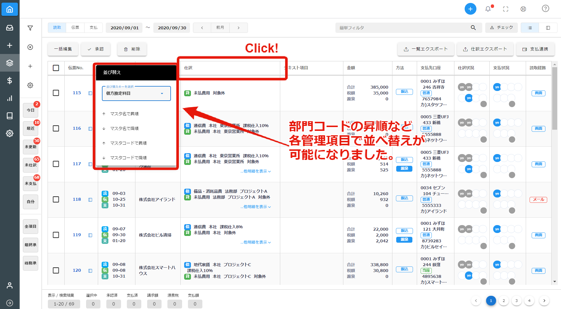Click the search magnifier icon
Image resolution: width=561 pixels, height=309 pixels.
473,28
